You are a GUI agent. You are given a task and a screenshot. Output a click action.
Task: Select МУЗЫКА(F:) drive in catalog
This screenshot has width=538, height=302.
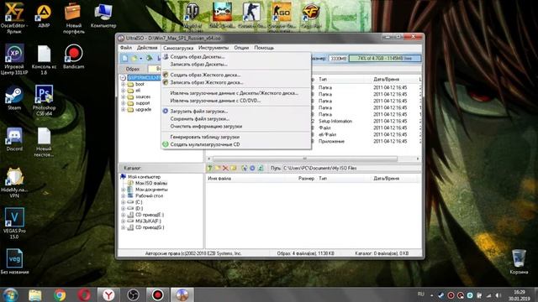pyautogui.click(x=148, y=221)
